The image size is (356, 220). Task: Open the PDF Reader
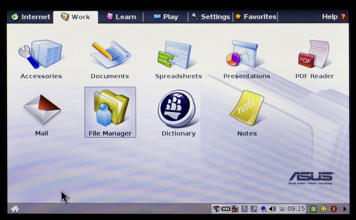point(314,59)
